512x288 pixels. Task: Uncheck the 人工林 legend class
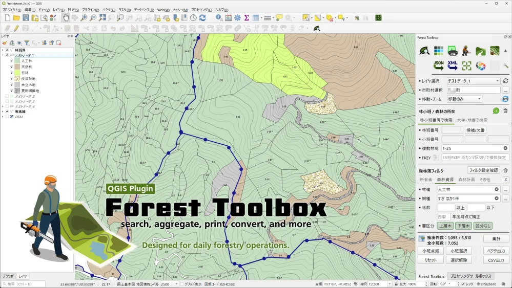point(11,61)
